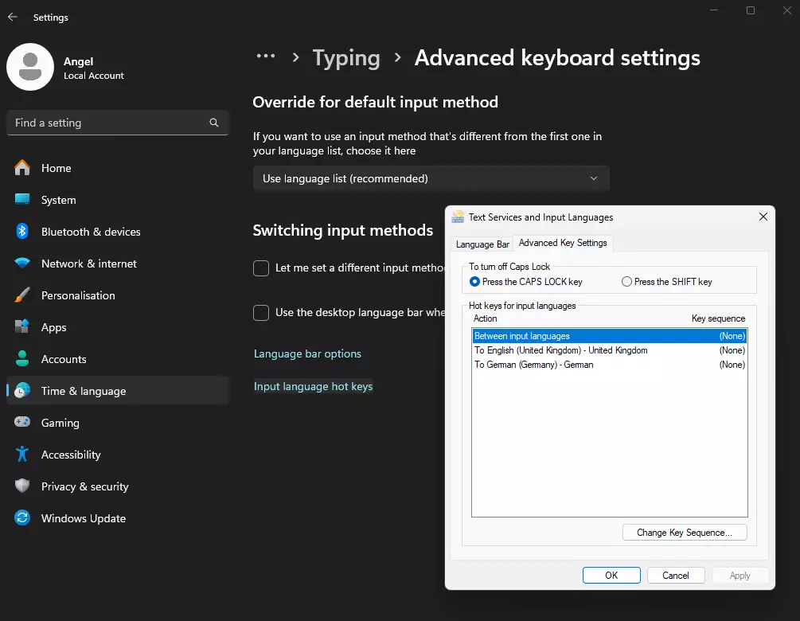Open System settings icon
Viewport: 800px width, 621px height.
click(x=22, y=200)
